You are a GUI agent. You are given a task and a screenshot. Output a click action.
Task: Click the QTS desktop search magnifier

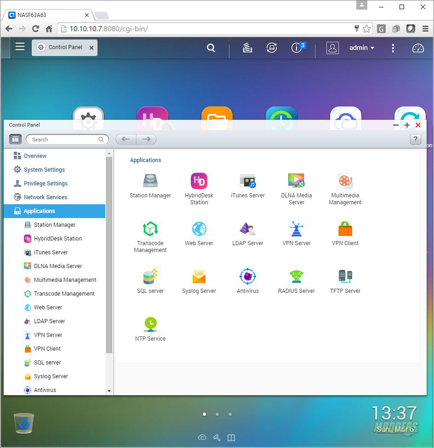211,48
